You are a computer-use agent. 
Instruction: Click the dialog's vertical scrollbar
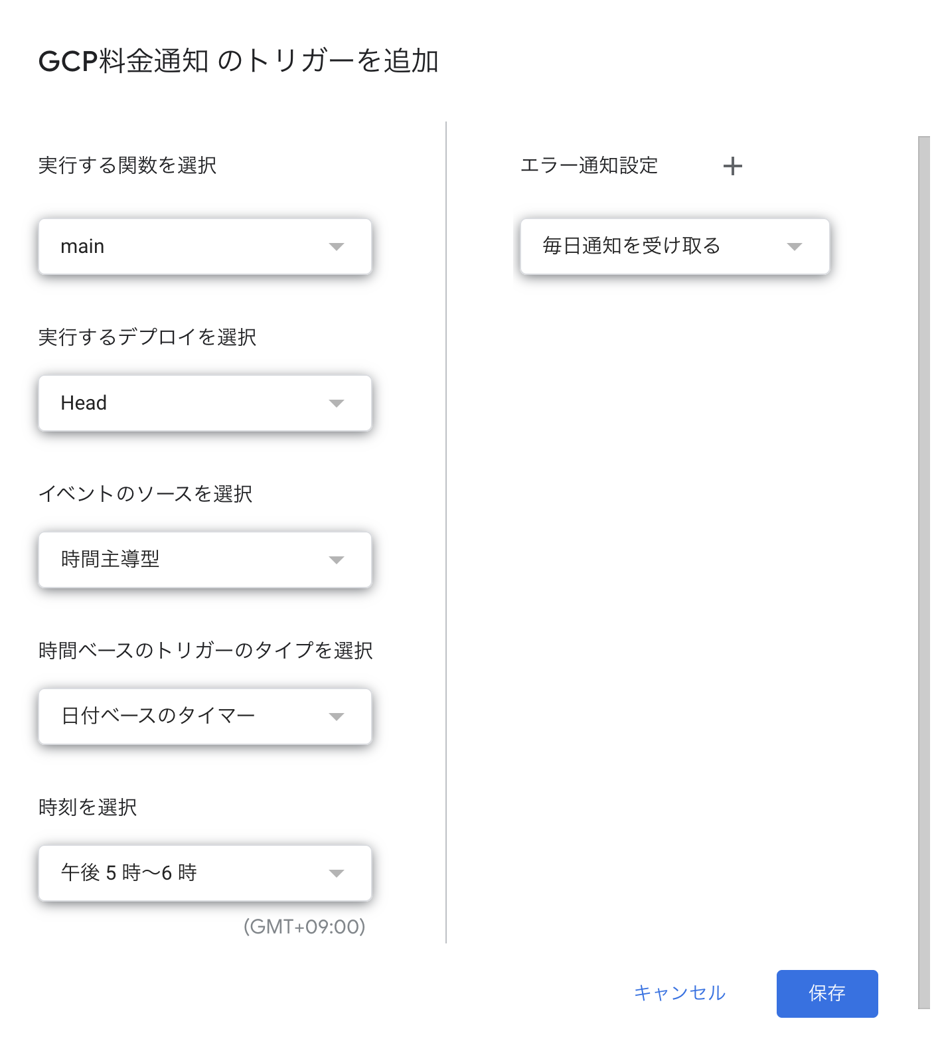click(923, 571)
